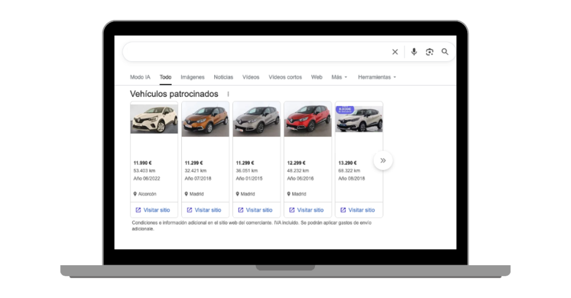The width and height of the screenshot is (571, 298).
Task: Select the Modo IA tab
Action: coord(140,77)
